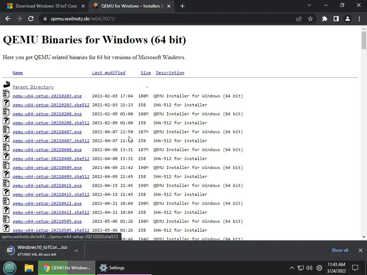
Task: Select the QEMU for Windows – Installers tab
Action: click(132, 6)
